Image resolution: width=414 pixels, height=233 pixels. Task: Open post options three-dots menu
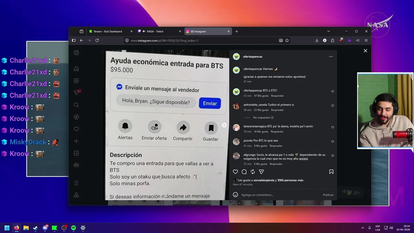[331, 56]
